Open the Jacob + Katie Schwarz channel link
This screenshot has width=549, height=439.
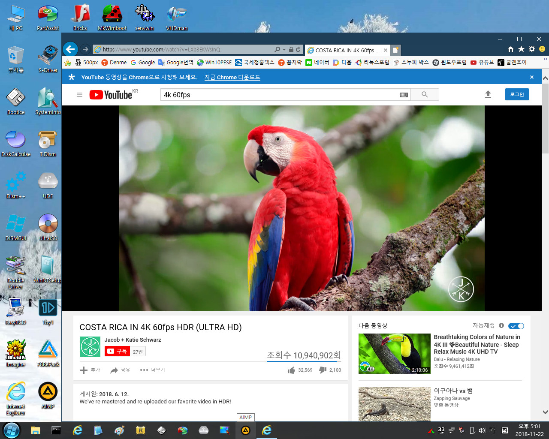point(133,340)
